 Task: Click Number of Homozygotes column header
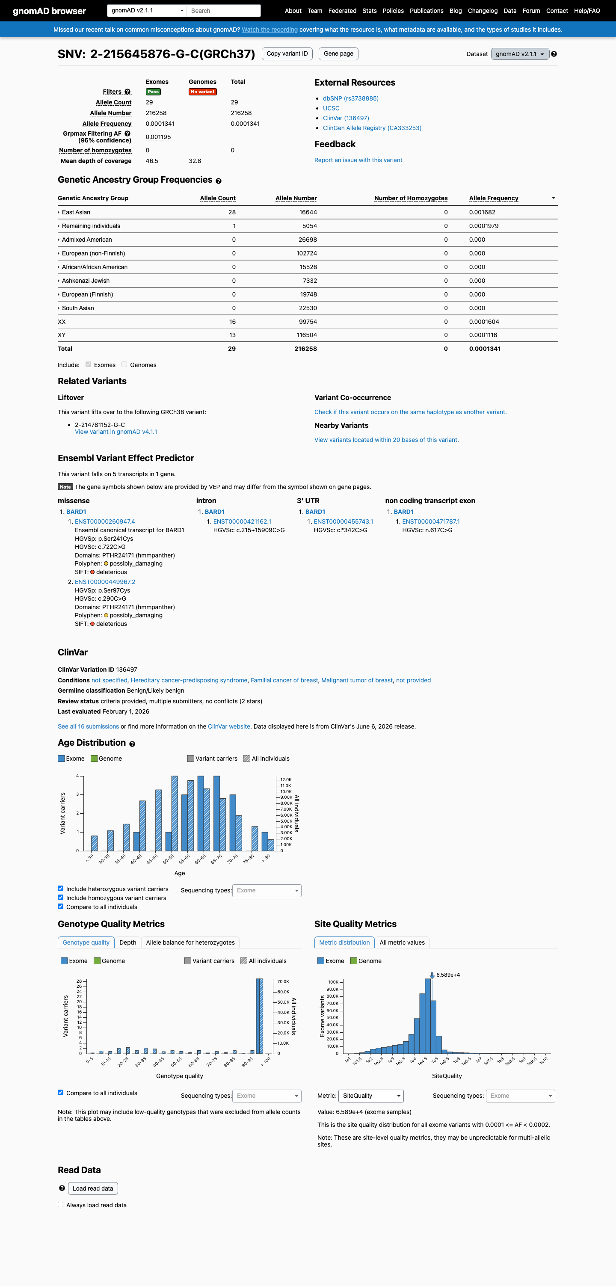[411, 198]
